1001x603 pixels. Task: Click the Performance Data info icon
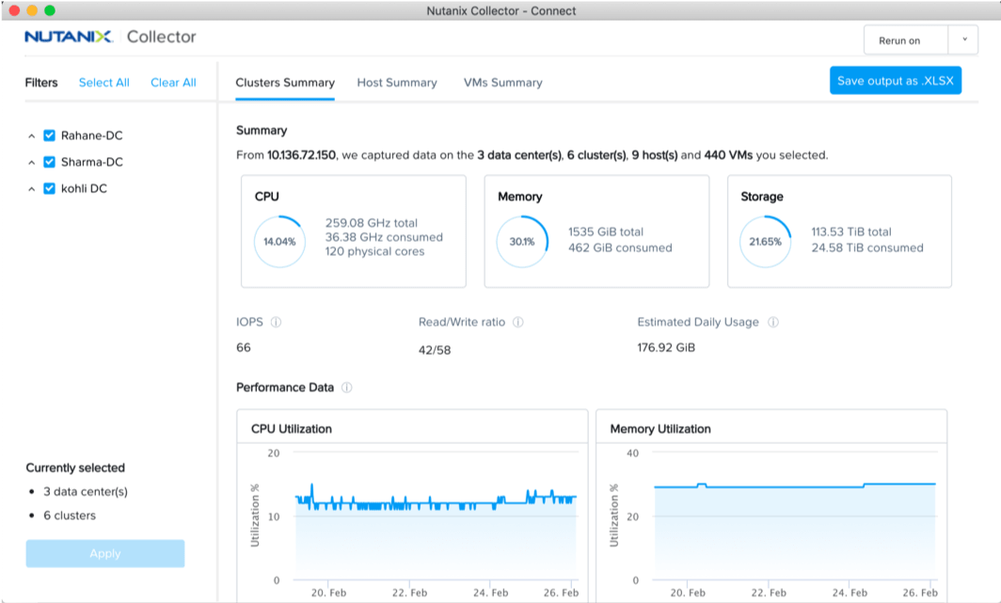[347, 388]
